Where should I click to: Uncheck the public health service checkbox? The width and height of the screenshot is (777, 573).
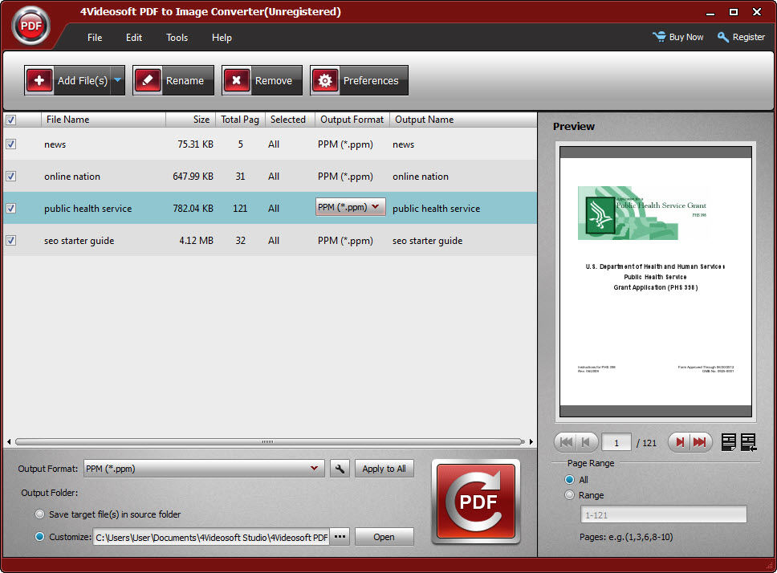coord(10,209)
